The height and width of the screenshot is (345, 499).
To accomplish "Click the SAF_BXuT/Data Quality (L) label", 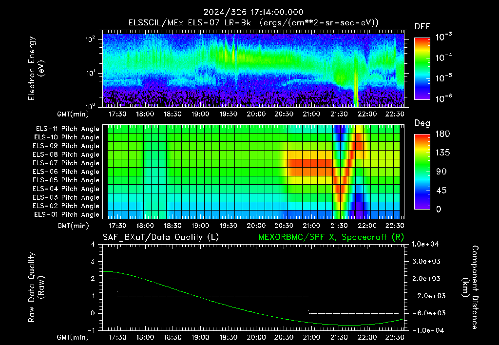I will pos(161,237).
